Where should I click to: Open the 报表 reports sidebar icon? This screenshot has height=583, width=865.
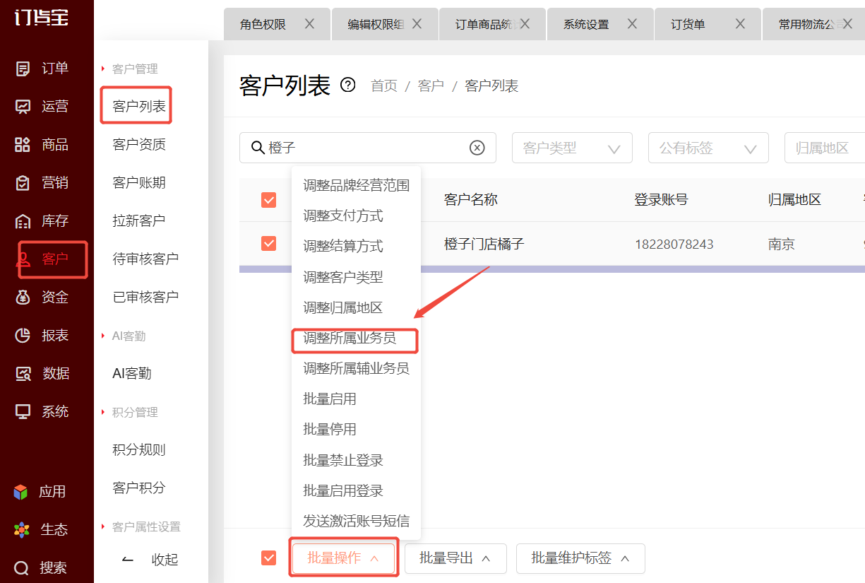coord(23,336)
